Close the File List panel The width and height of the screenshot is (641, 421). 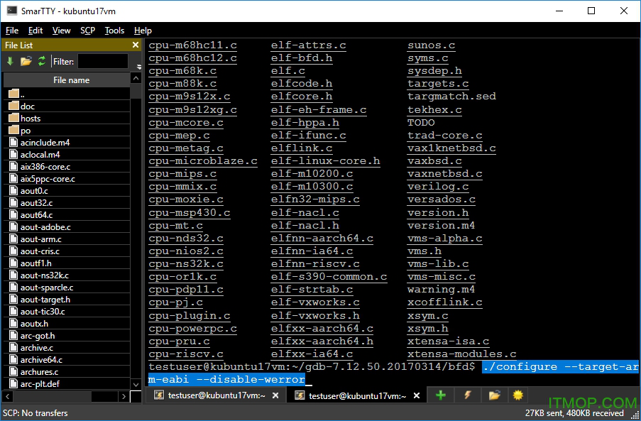[x=136, y=45]
